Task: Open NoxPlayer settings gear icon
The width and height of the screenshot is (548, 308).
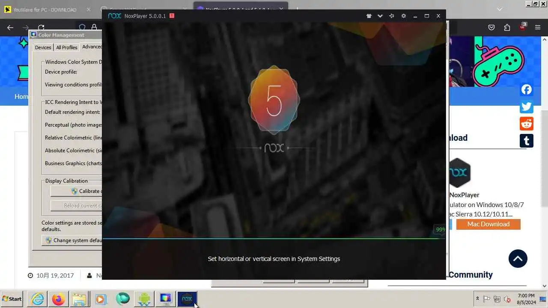Action: click(x=403, y=16)
